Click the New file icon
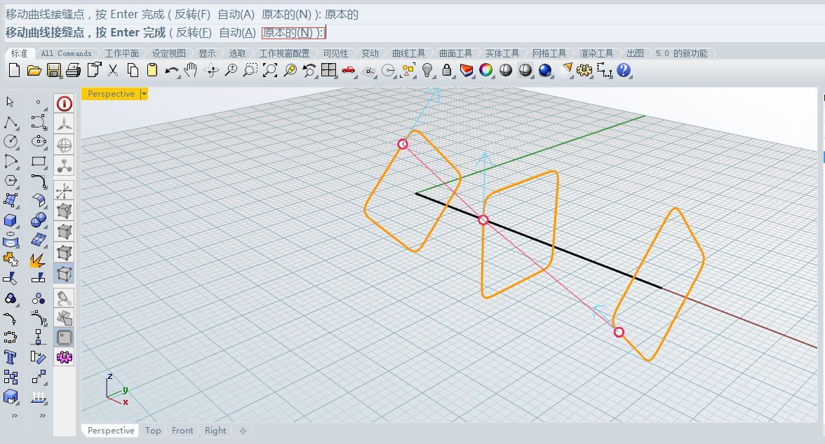The width and height of the screenshot is (825, 444). click(14, 70)
